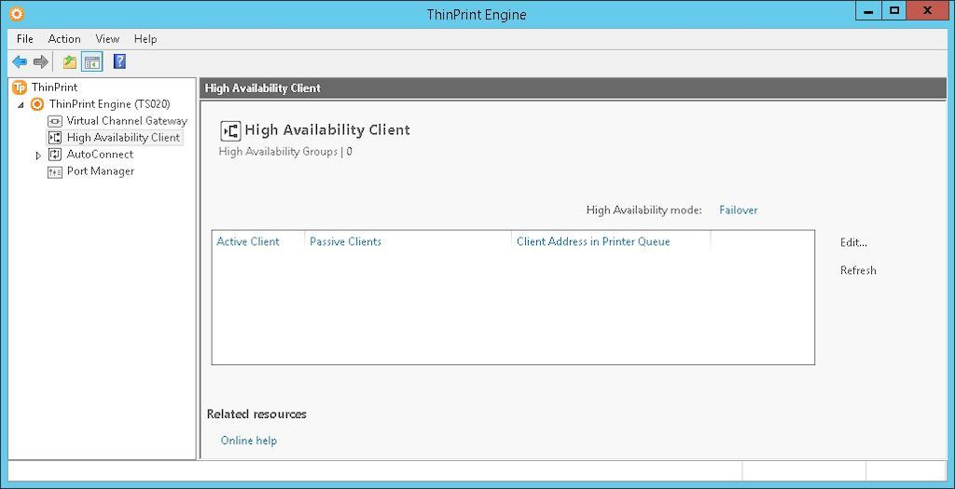Click the AutoConnect node icon
The image size is (955, 489).
coord(55,155)
